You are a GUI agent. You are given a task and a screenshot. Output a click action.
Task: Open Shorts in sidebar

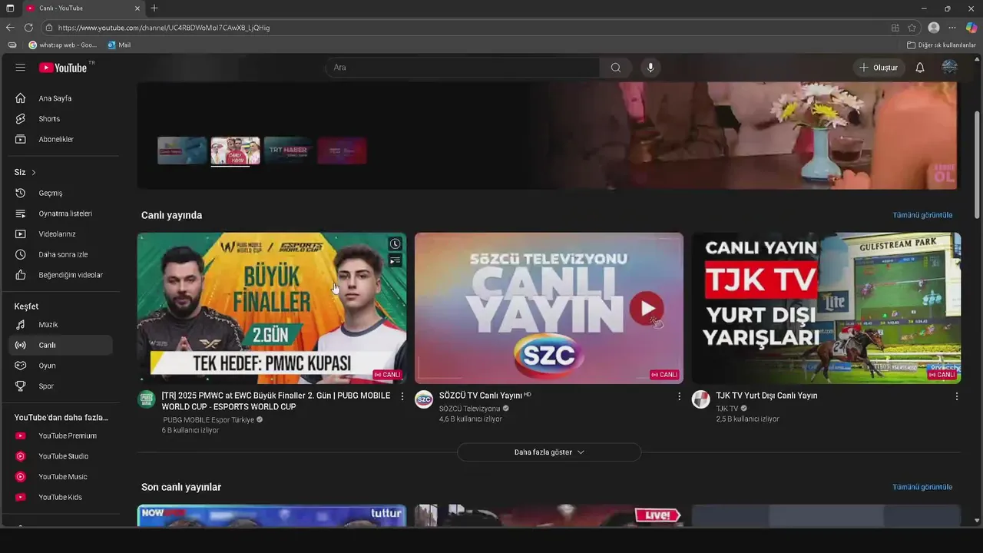click(x=61, y=119)
